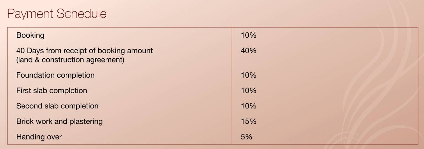Click the word "plastering" in the table
Viewport: 424px width, 149px height.
pos(87,121)
